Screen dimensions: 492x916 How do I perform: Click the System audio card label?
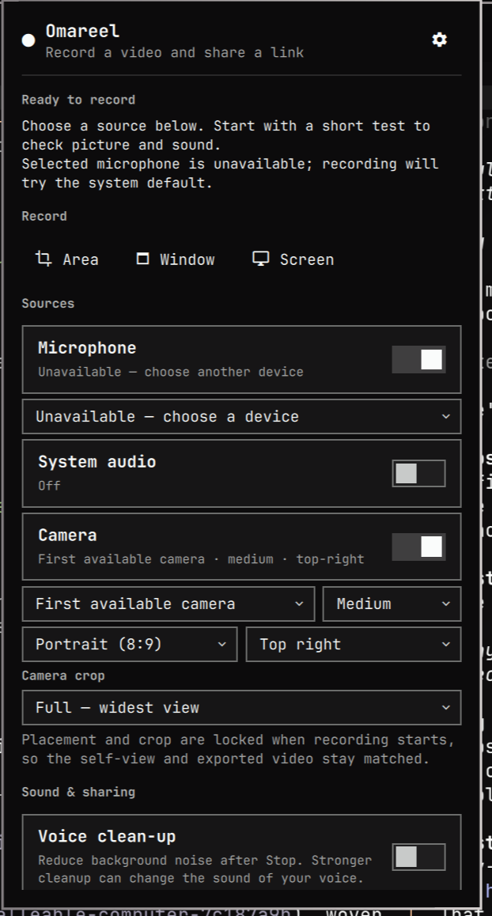97,461
